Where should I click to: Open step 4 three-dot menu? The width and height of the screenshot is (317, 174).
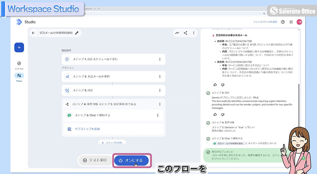point(160,104)
